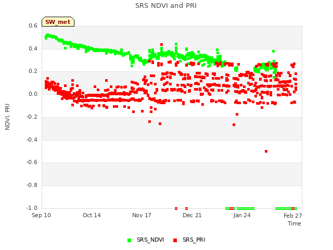Click the SW_met label tag

[x=58, y=22]
